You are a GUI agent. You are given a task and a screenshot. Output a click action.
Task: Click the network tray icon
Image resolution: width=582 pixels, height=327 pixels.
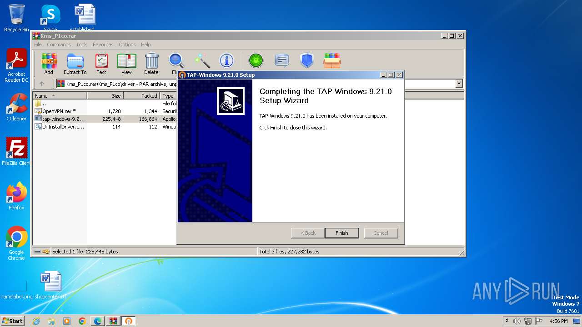click(528, 321)
